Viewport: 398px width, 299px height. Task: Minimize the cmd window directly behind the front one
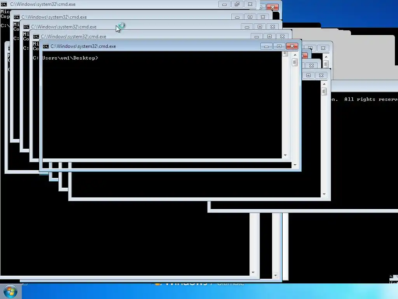257,37
